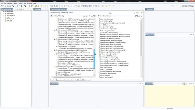Click the clear filter X icon beside Filter field

(x=135, y=13)
